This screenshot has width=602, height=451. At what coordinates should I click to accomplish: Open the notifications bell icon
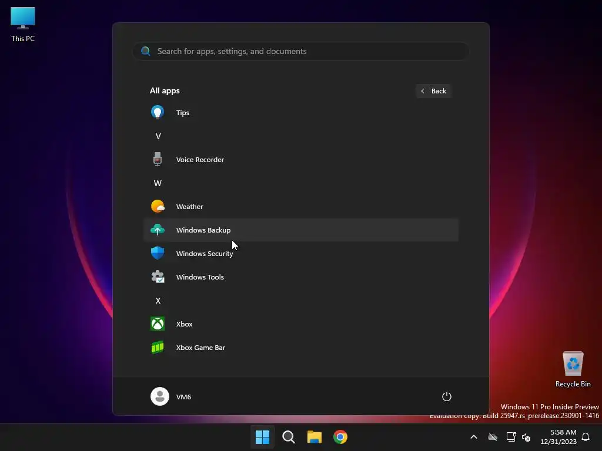586,437
